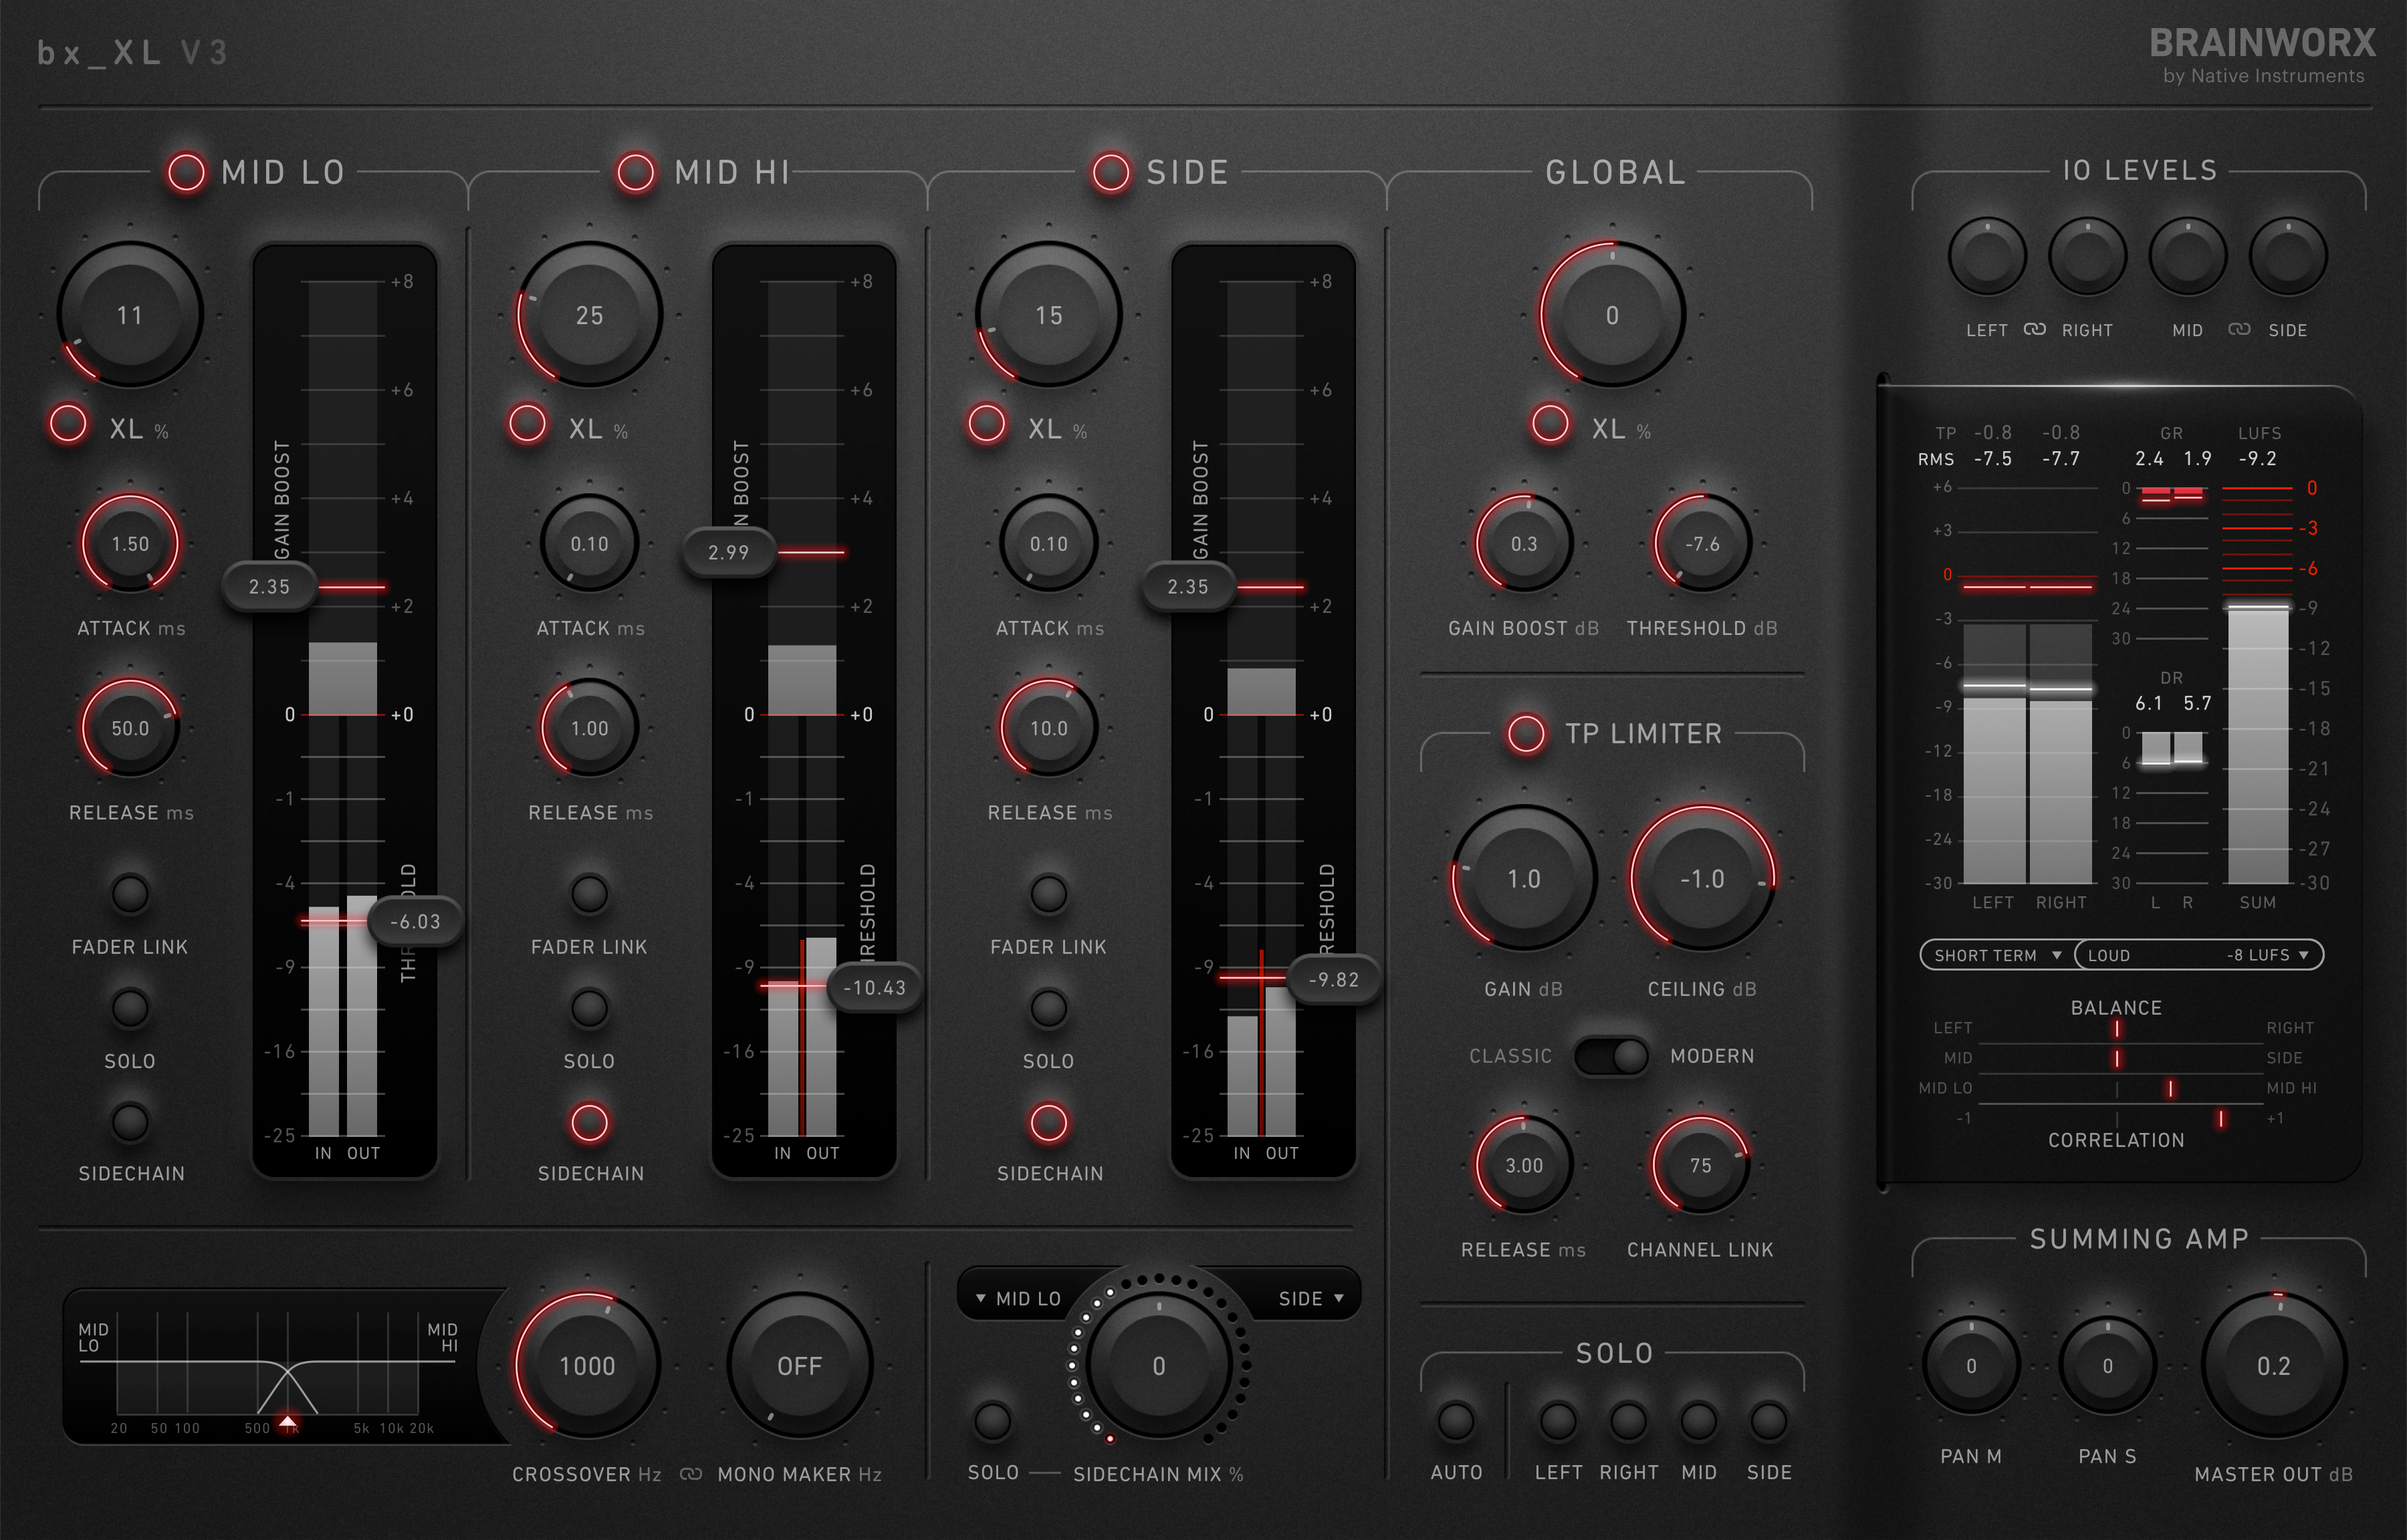2407x1540 pixels.
Task: Click the chain icon between Crossover and Mono Maker
Action: point(691,1474)
